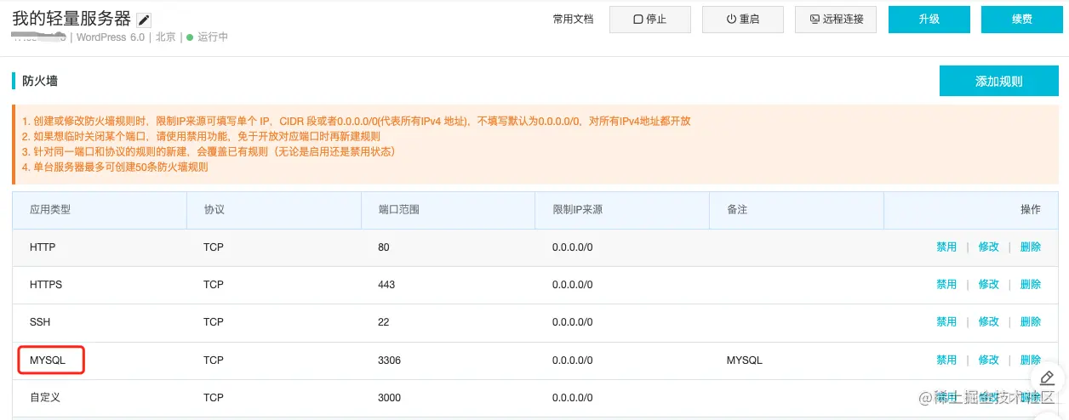Disable the HTTP rule
The width and height of the screenshot is (1069, 420).
(946, 247)
